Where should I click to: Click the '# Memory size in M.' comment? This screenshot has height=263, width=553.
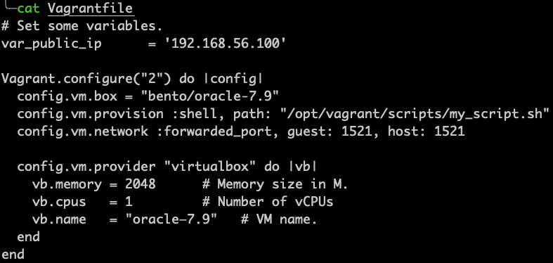click(x=275, y=184)
